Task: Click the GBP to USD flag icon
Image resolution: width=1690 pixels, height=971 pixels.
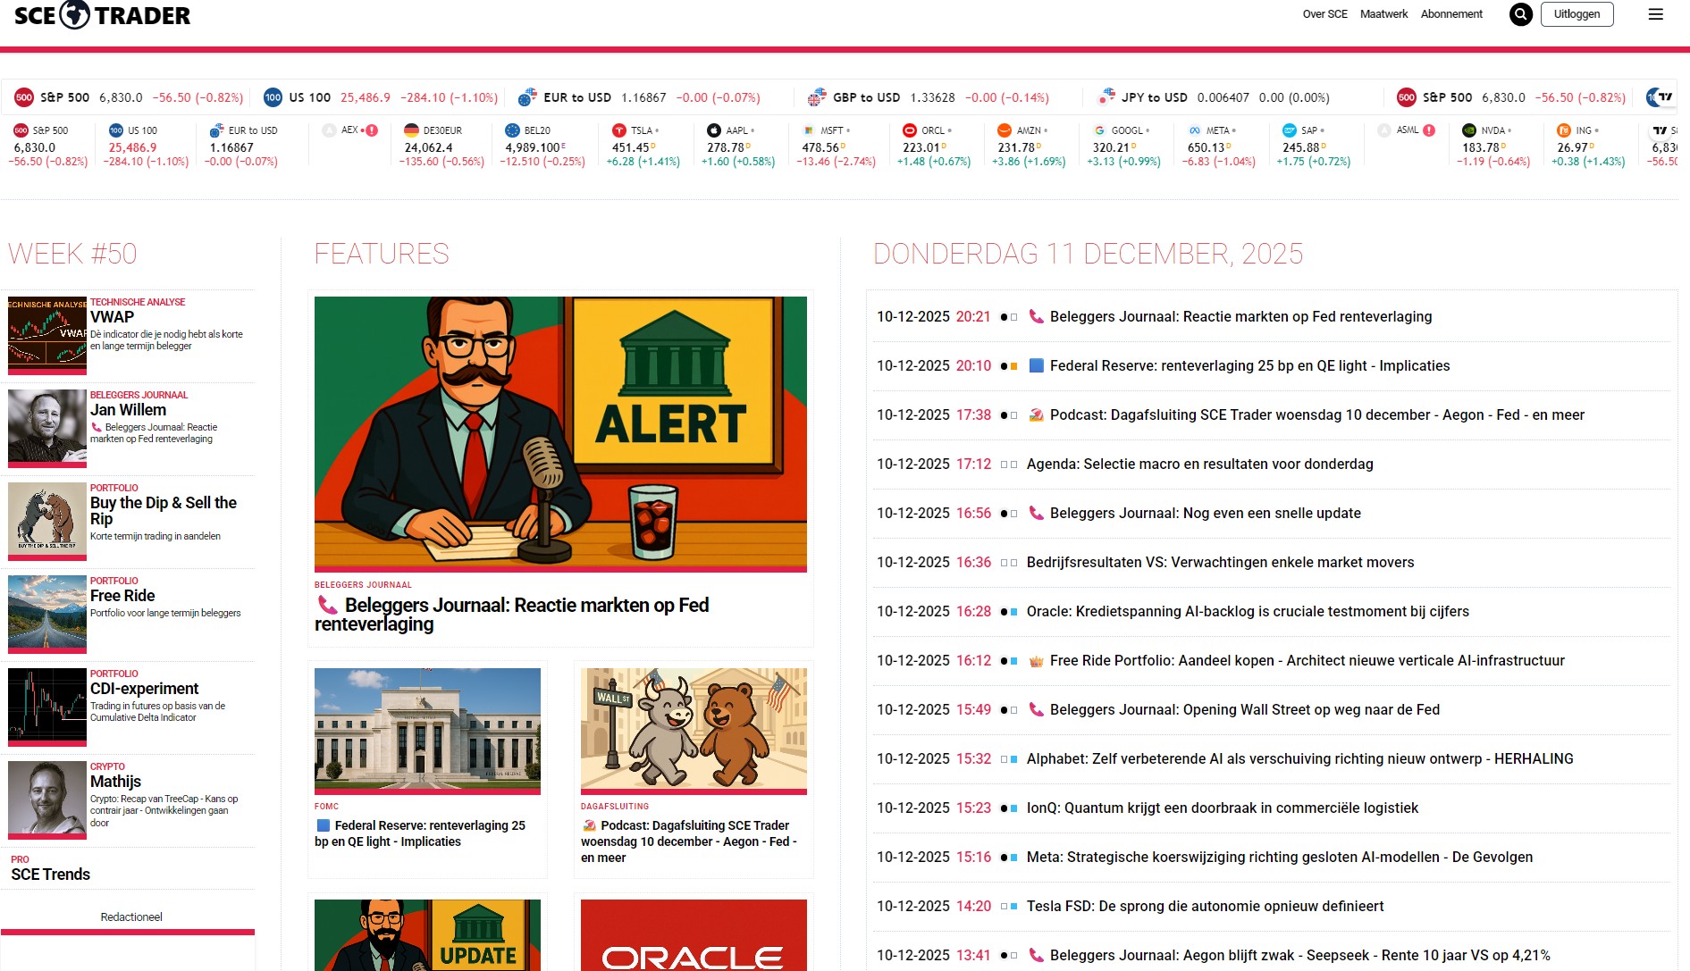Action: coord(817,97)
